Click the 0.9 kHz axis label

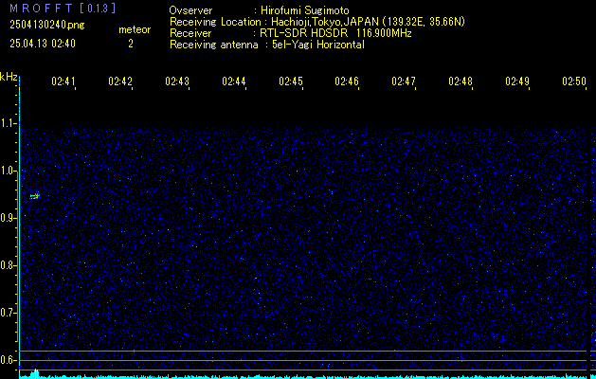[9, 218]
